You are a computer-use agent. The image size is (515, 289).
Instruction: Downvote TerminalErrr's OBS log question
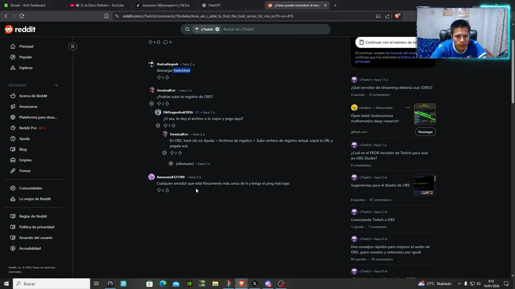coord(167,104)
